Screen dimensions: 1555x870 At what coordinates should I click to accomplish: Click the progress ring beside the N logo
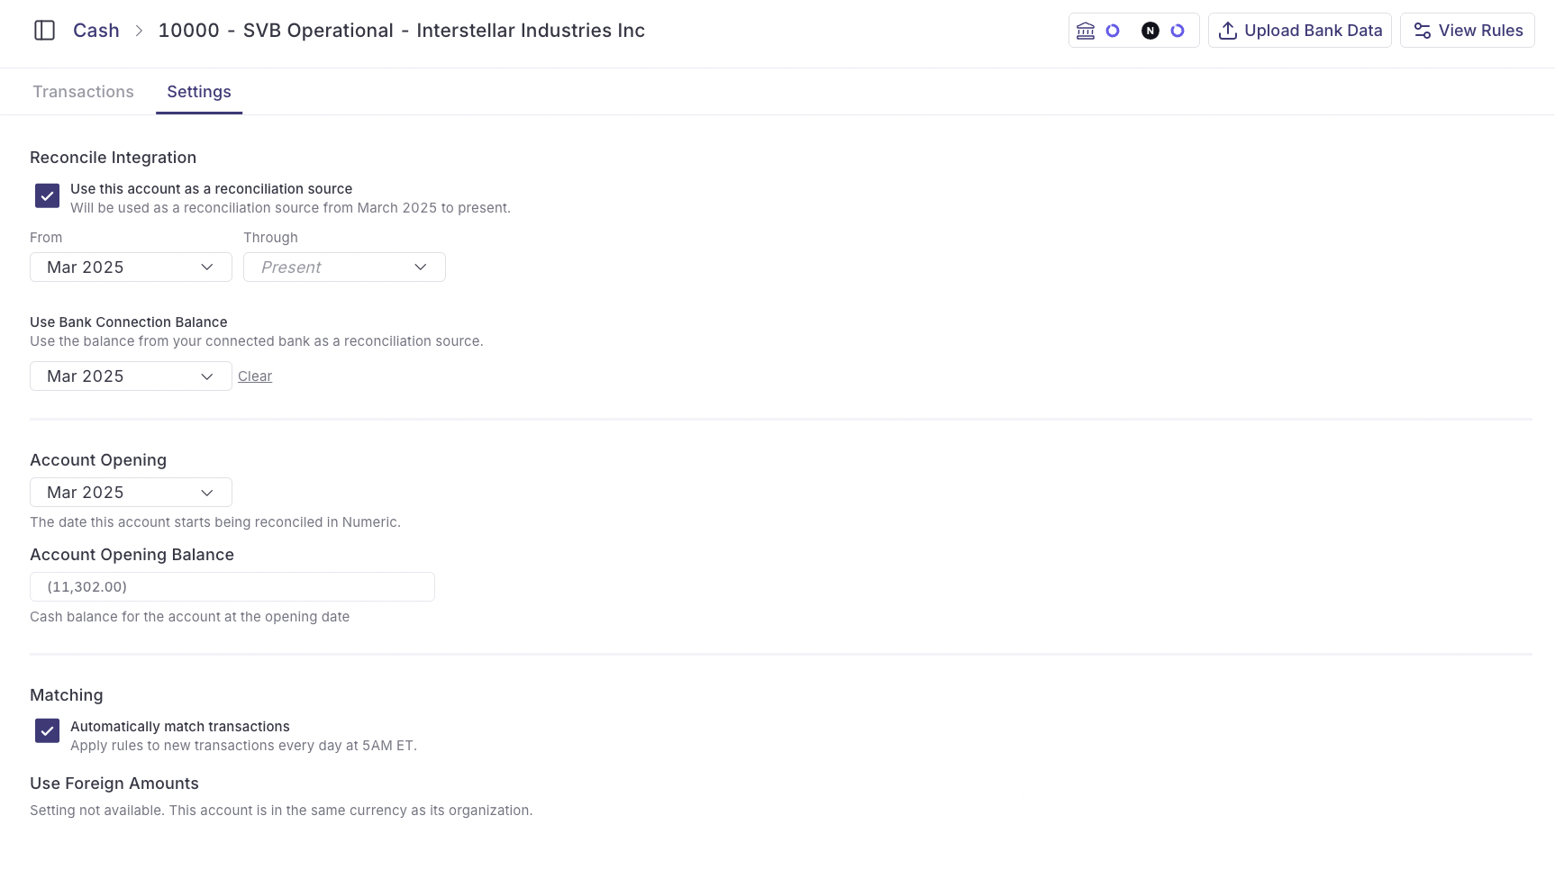coord(1178,31)
